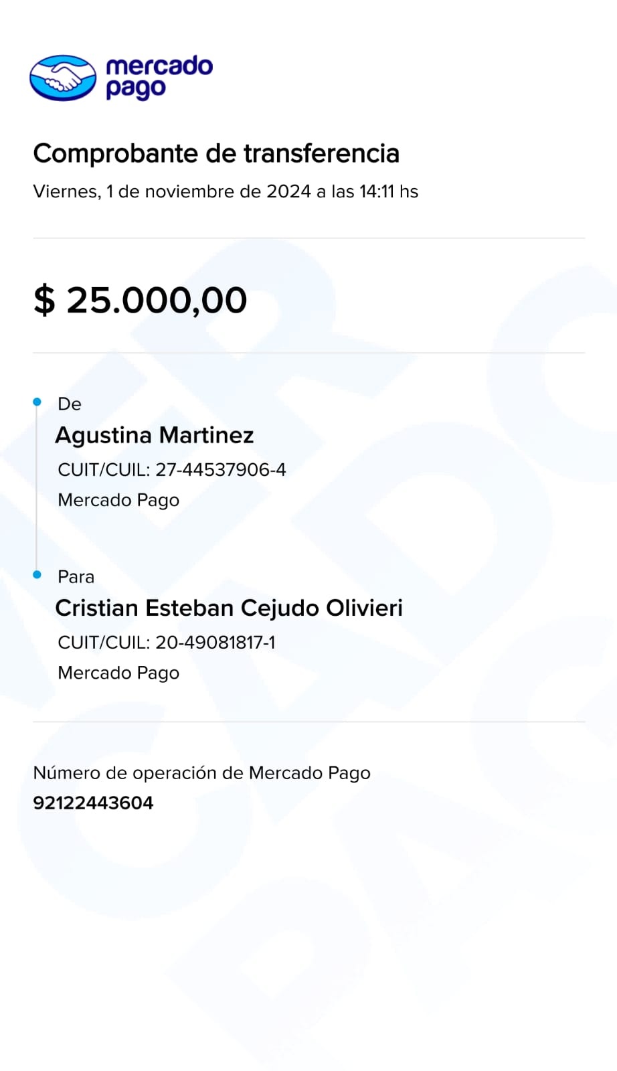Click the sender CUIT/CUIL 27-44537906-4
Viewport: 617px width, 1071px height.
pyautogui.click(x=172, y=469)
